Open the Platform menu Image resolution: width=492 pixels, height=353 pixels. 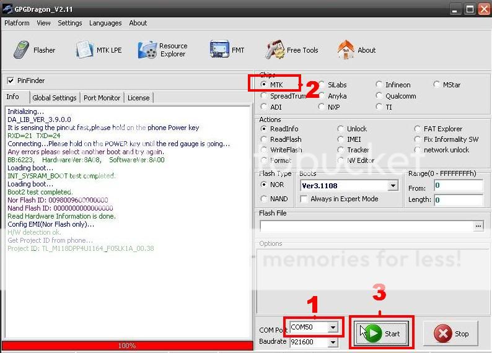tap(17, 23)
